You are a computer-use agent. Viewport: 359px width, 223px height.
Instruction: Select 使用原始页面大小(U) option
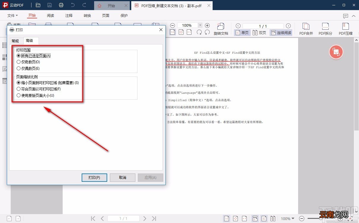click(x=36, y=95)
